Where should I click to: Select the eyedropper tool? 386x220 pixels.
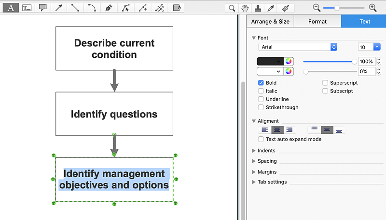(x=272, y=8)
